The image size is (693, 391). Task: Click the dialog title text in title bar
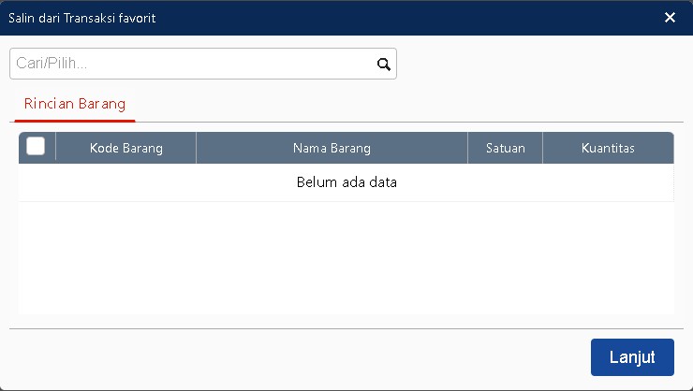81,18
